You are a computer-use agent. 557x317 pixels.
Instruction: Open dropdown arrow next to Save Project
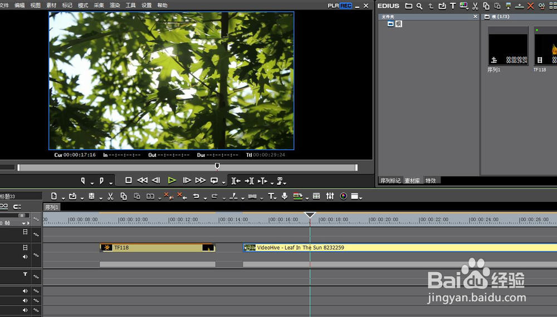[100, 198]
